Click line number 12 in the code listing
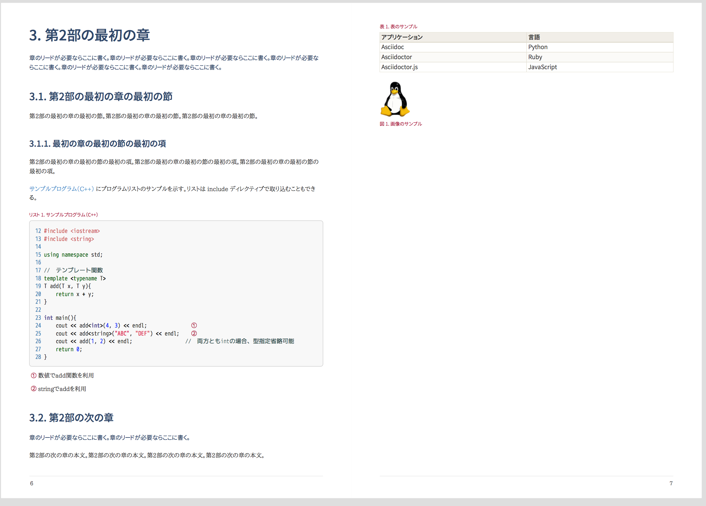Image resolution: width=706 pixels, height=506 pixels. coord(38,231)
